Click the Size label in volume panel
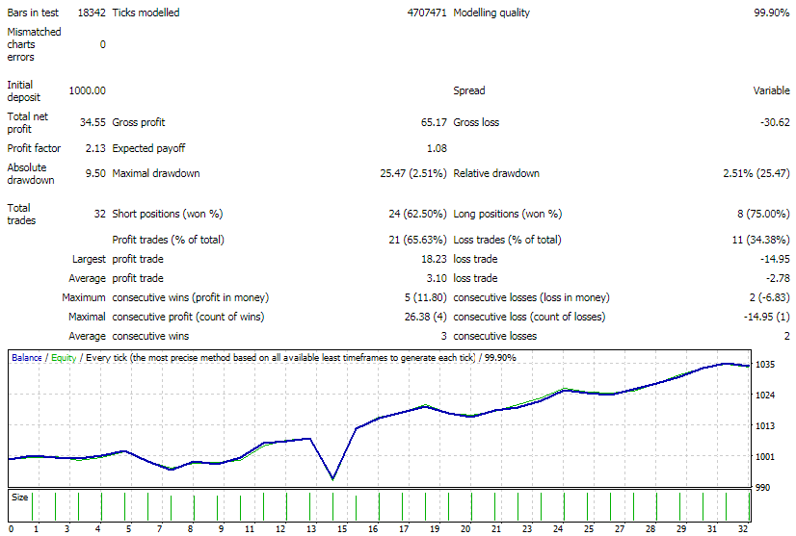 pyautogui.click(x=20, y=498)
